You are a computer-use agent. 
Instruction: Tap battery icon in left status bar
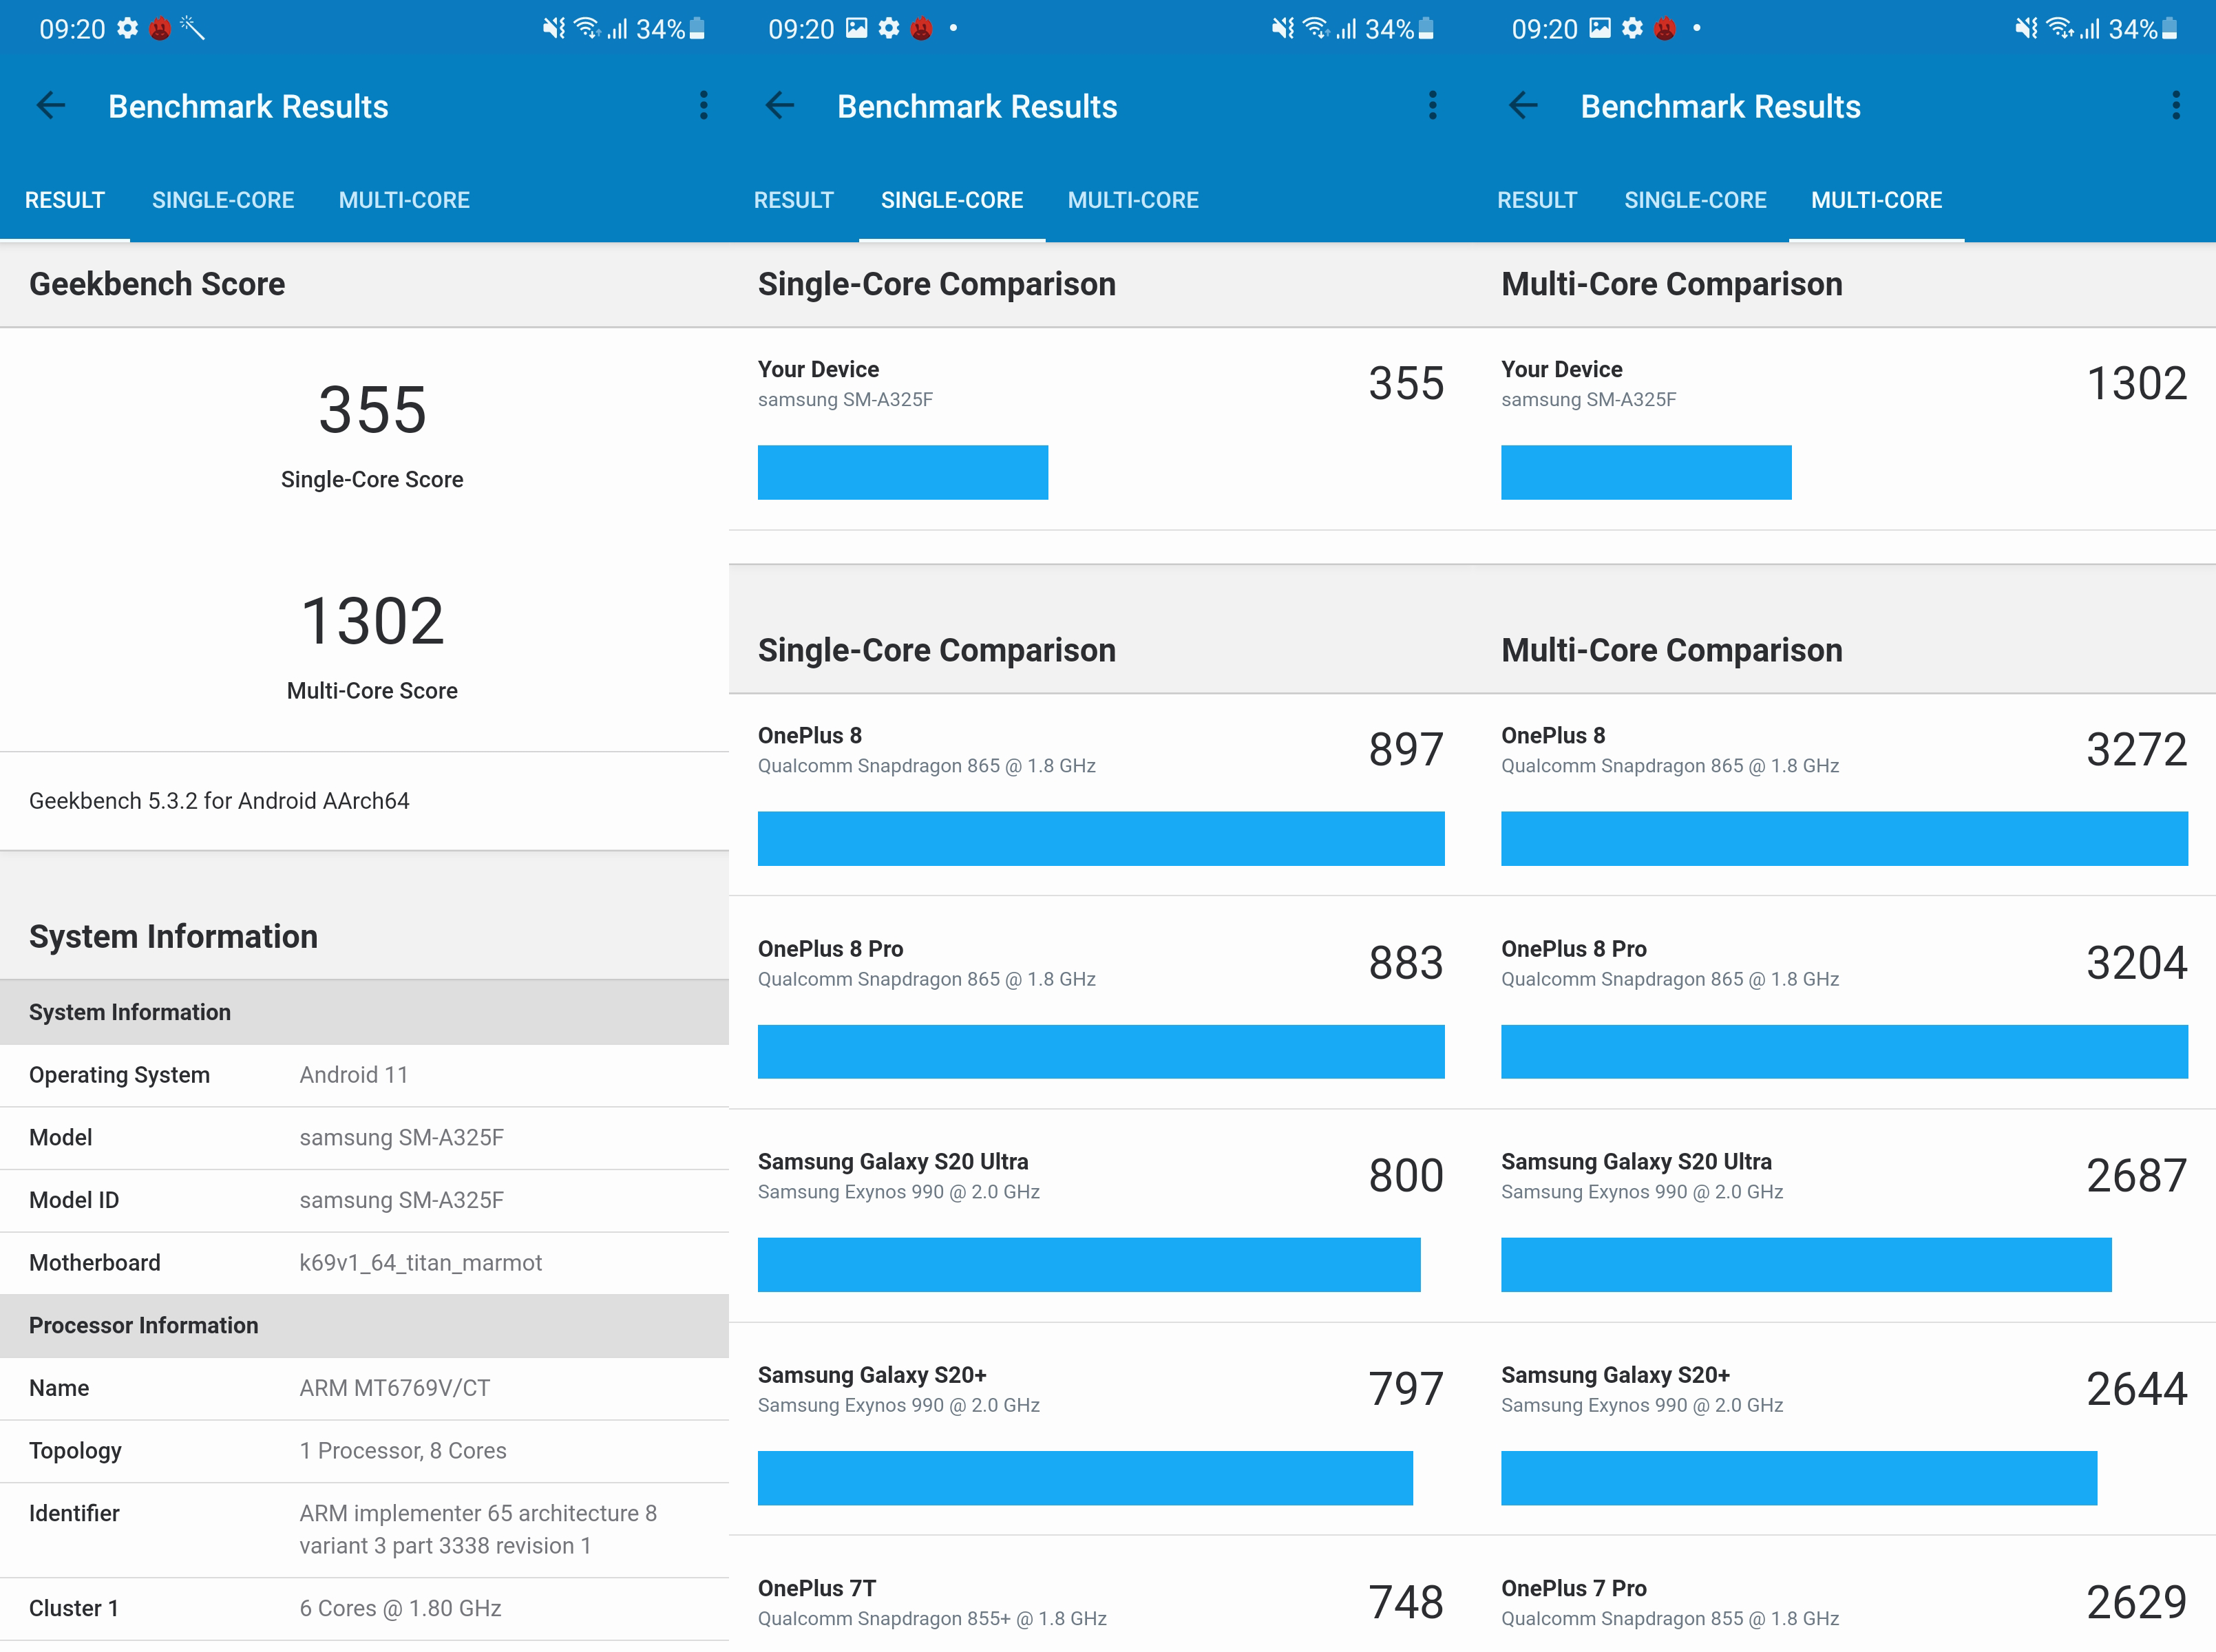[x=697, y=28]
